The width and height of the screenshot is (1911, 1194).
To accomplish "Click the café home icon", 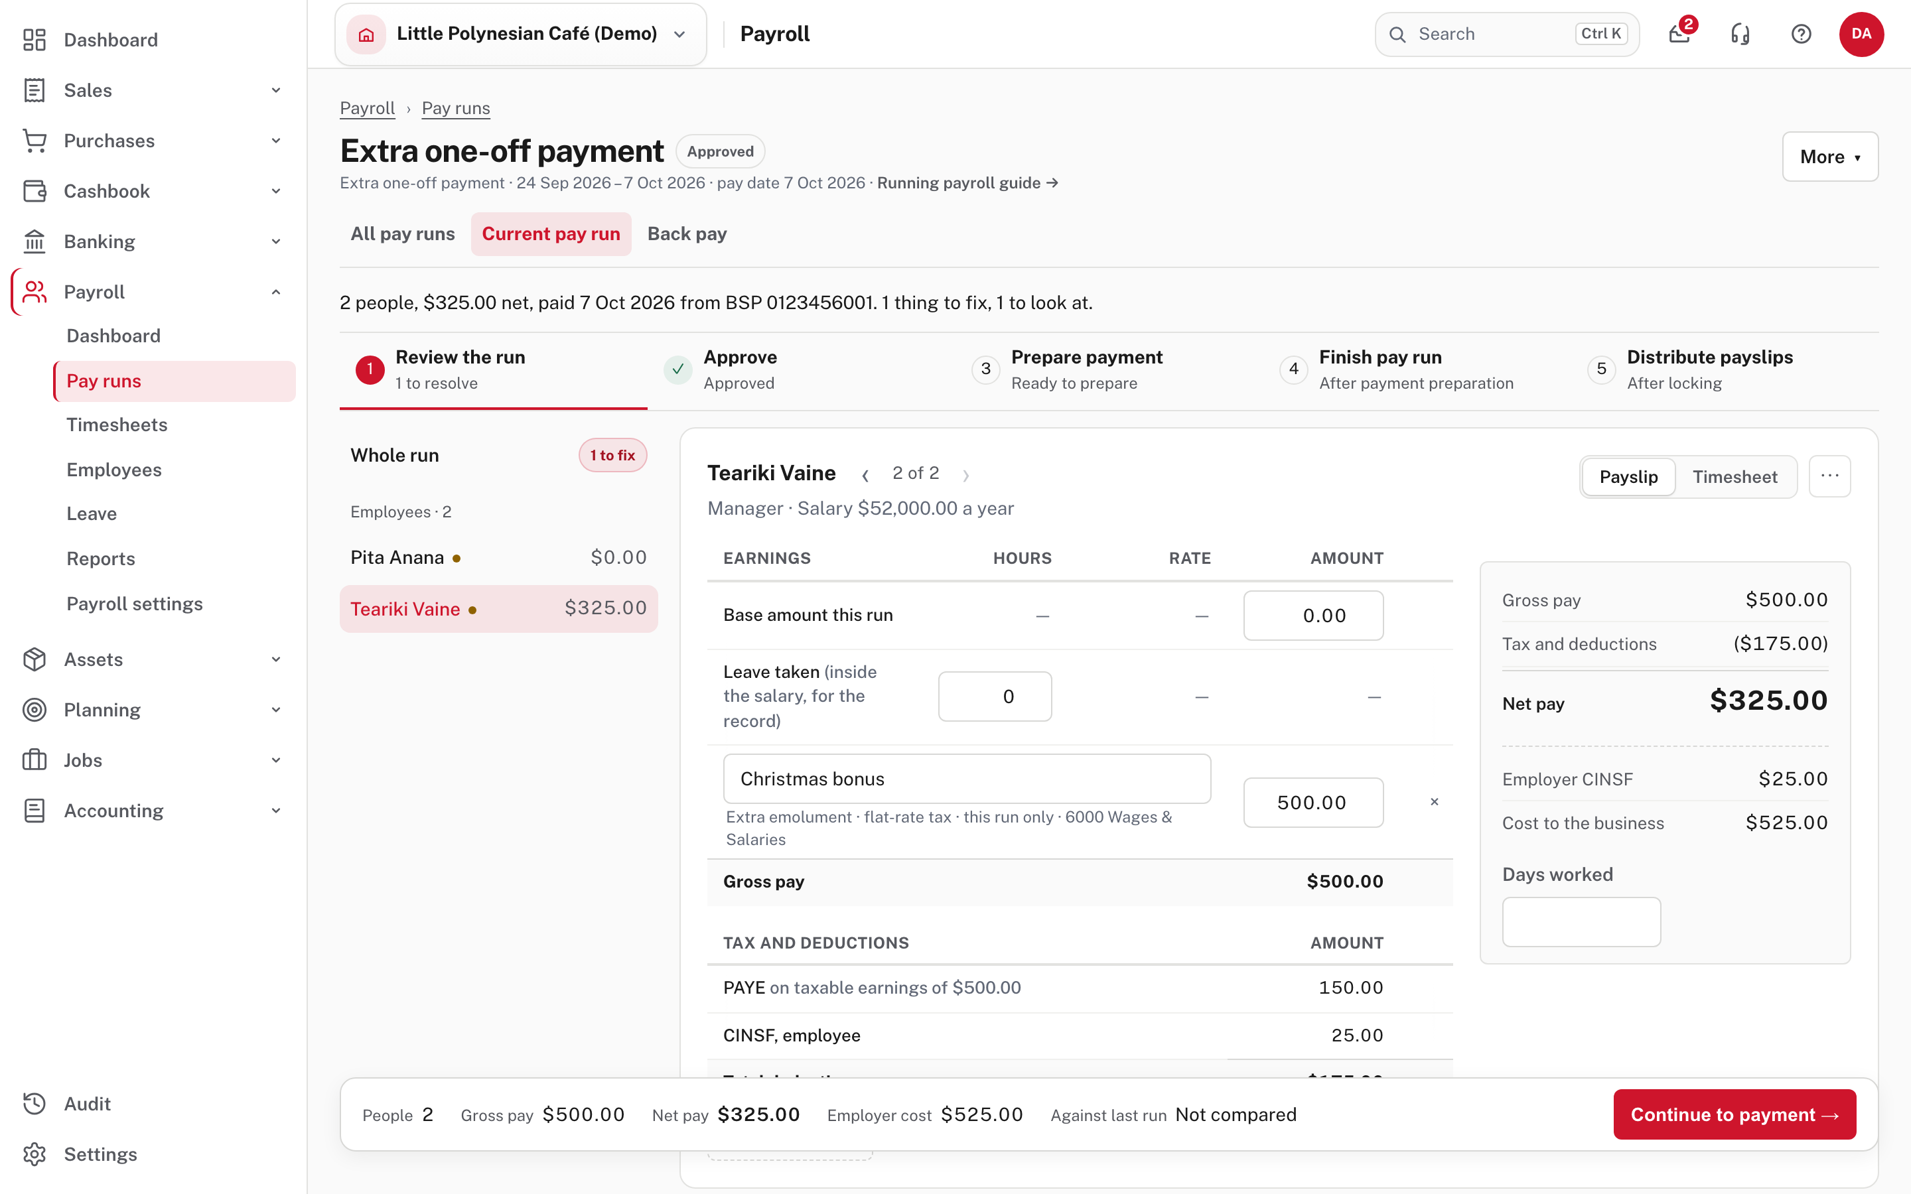I will pyautogui.click(x=366, y=34).
